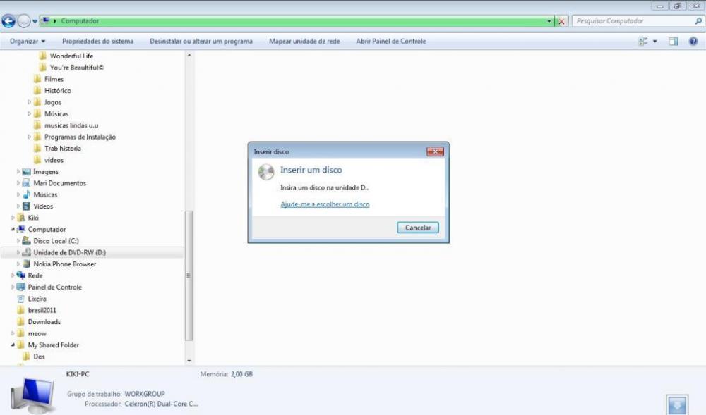Viewport: 706px width, 415px height.
Task: Expand the Imagens library
Action: (18, 172)
